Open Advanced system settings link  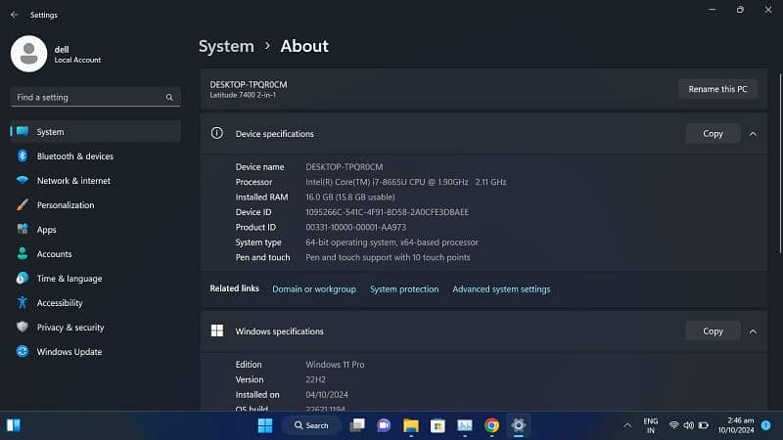coord(501,289)
